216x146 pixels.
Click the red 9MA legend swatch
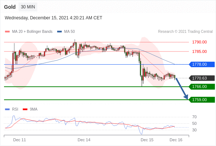[25, 109]
